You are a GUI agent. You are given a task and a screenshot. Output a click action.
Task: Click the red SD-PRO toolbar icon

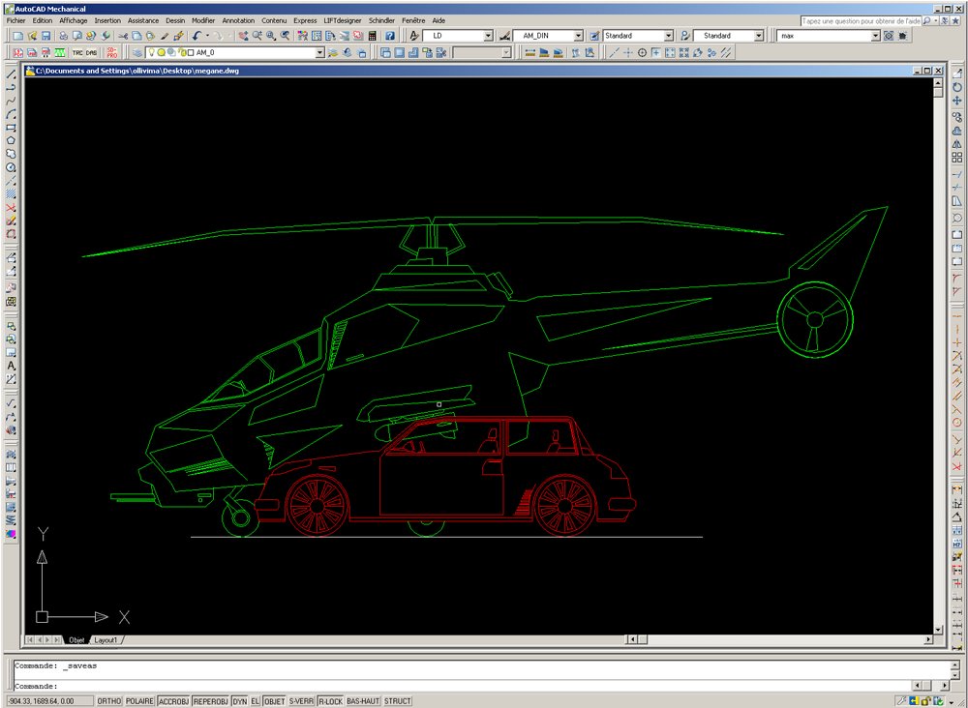point(111,53)
